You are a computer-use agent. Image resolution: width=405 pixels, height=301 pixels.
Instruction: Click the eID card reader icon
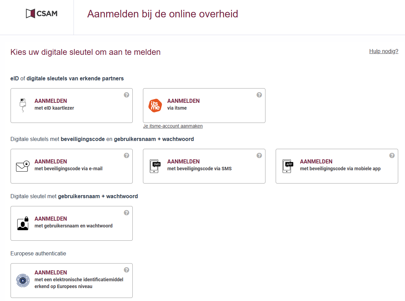pyautogui.click(x=22, y=105)
